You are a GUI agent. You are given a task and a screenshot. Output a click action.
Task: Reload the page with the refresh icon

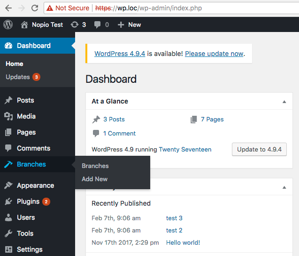click(x=35, y=8)
